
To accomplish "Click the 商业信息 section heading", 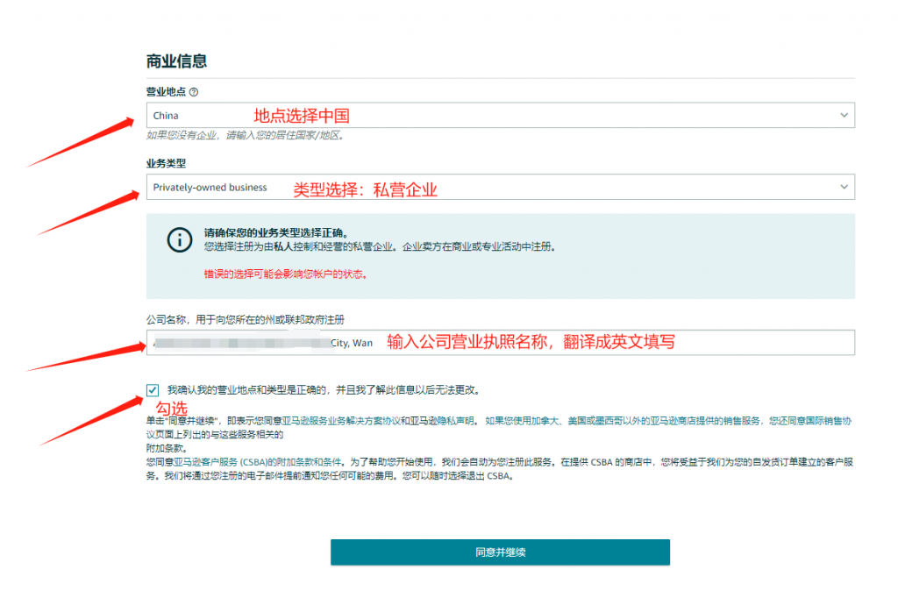I will tap(176, 61).
